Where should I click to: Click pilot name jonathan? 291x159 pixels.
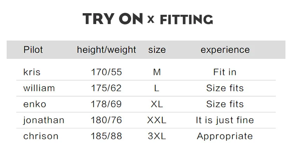coord(44,120)
